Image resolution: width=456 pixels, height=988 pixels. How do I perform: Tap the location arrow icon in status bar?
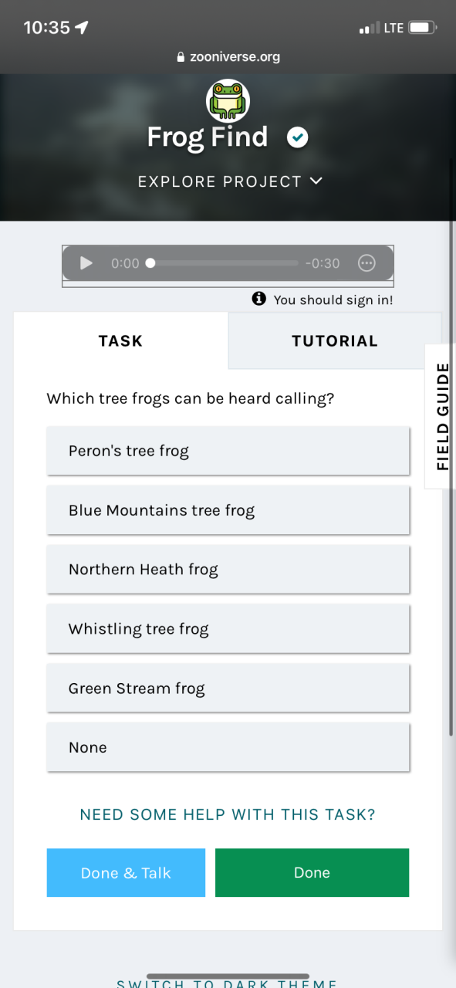click(x=82, y=28)
